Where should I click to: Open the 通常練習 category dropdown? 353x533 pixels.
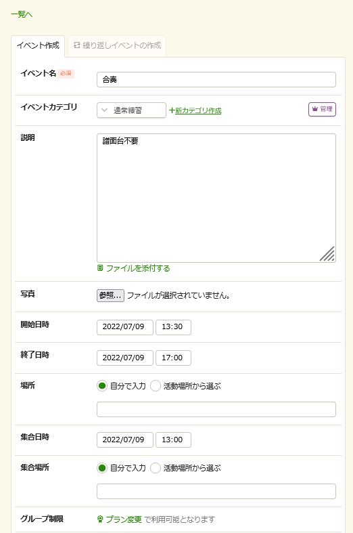point(131,110)
